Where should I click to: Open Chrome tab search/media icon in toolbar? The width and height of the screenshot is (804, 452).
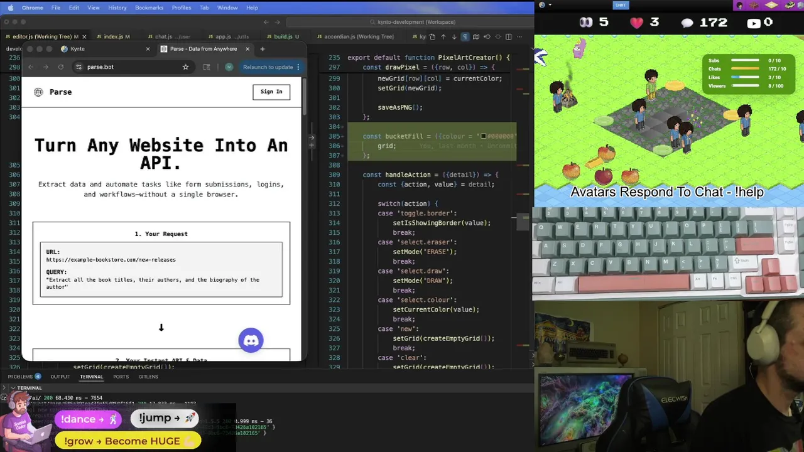pyautogui.click(x=207, y=67)
